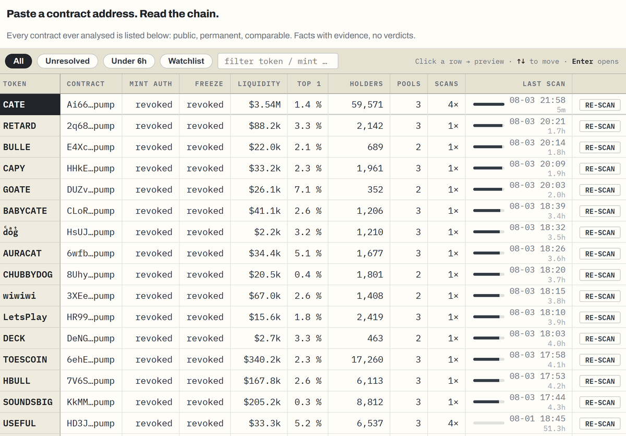The image size is (626, 436).
Task: Show tokens Under 6h
Action: (129, 61)
